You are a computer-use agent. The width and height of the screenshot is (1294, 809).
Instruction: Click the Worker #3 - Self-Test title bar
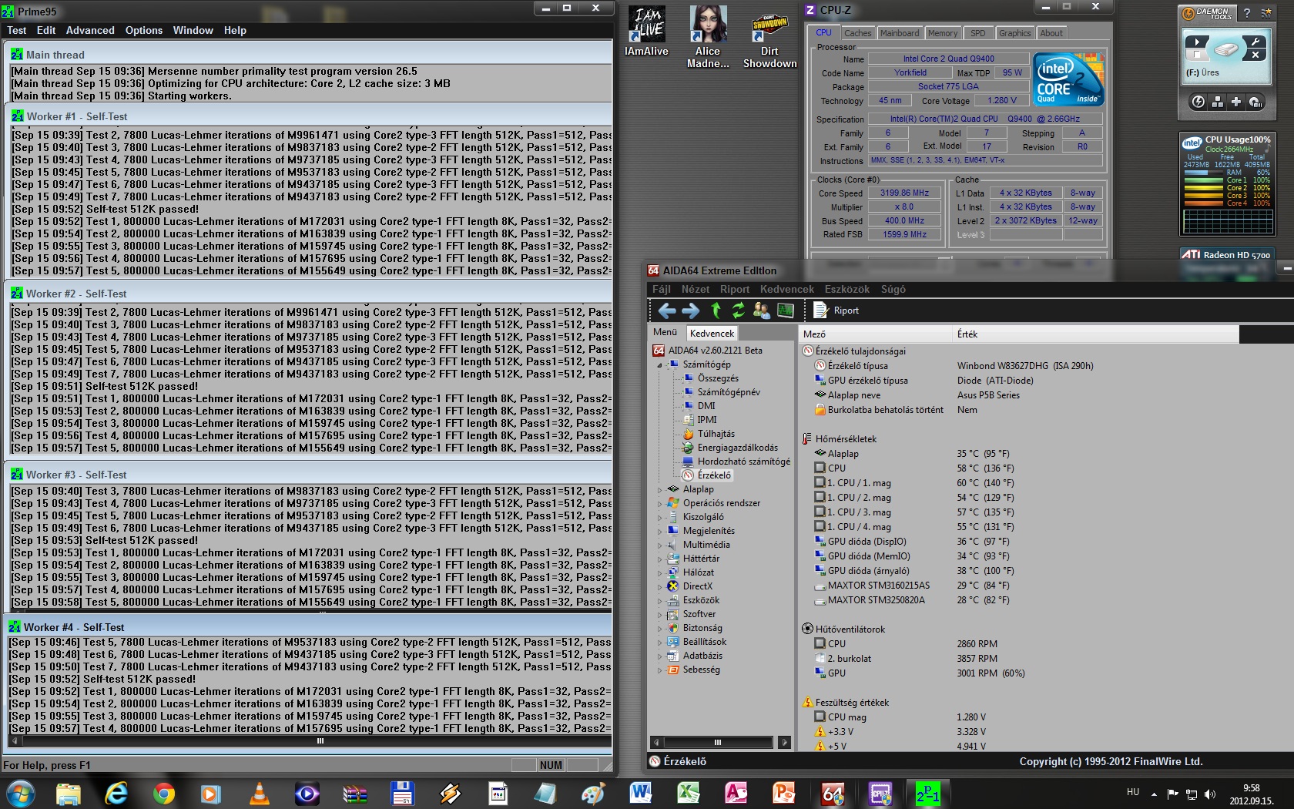click(310, 475)
